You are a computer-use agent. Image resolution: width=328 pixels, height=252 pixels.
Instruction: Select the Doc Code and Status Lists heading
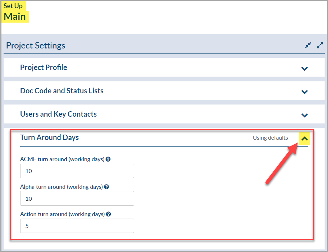click(62, 91)
